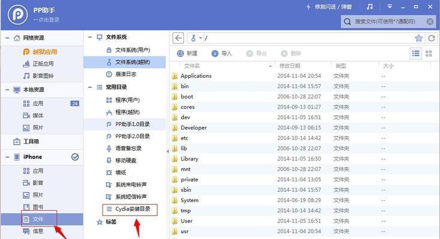This screenshot has height=239, width=440.
Task: Collapse the 网络资源 section
Action: [7, 38]
